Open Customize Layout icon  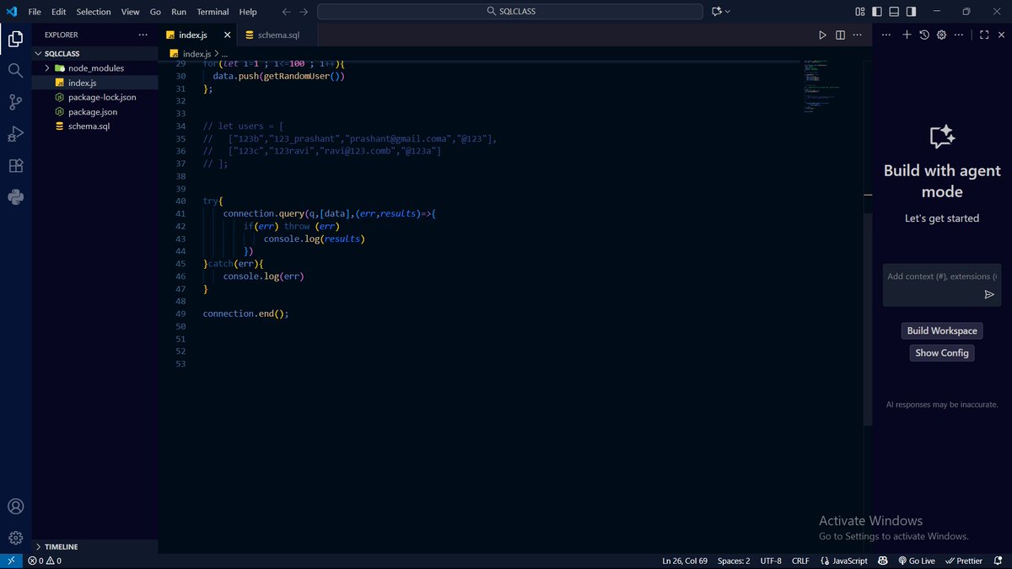[x=859, y=12]
